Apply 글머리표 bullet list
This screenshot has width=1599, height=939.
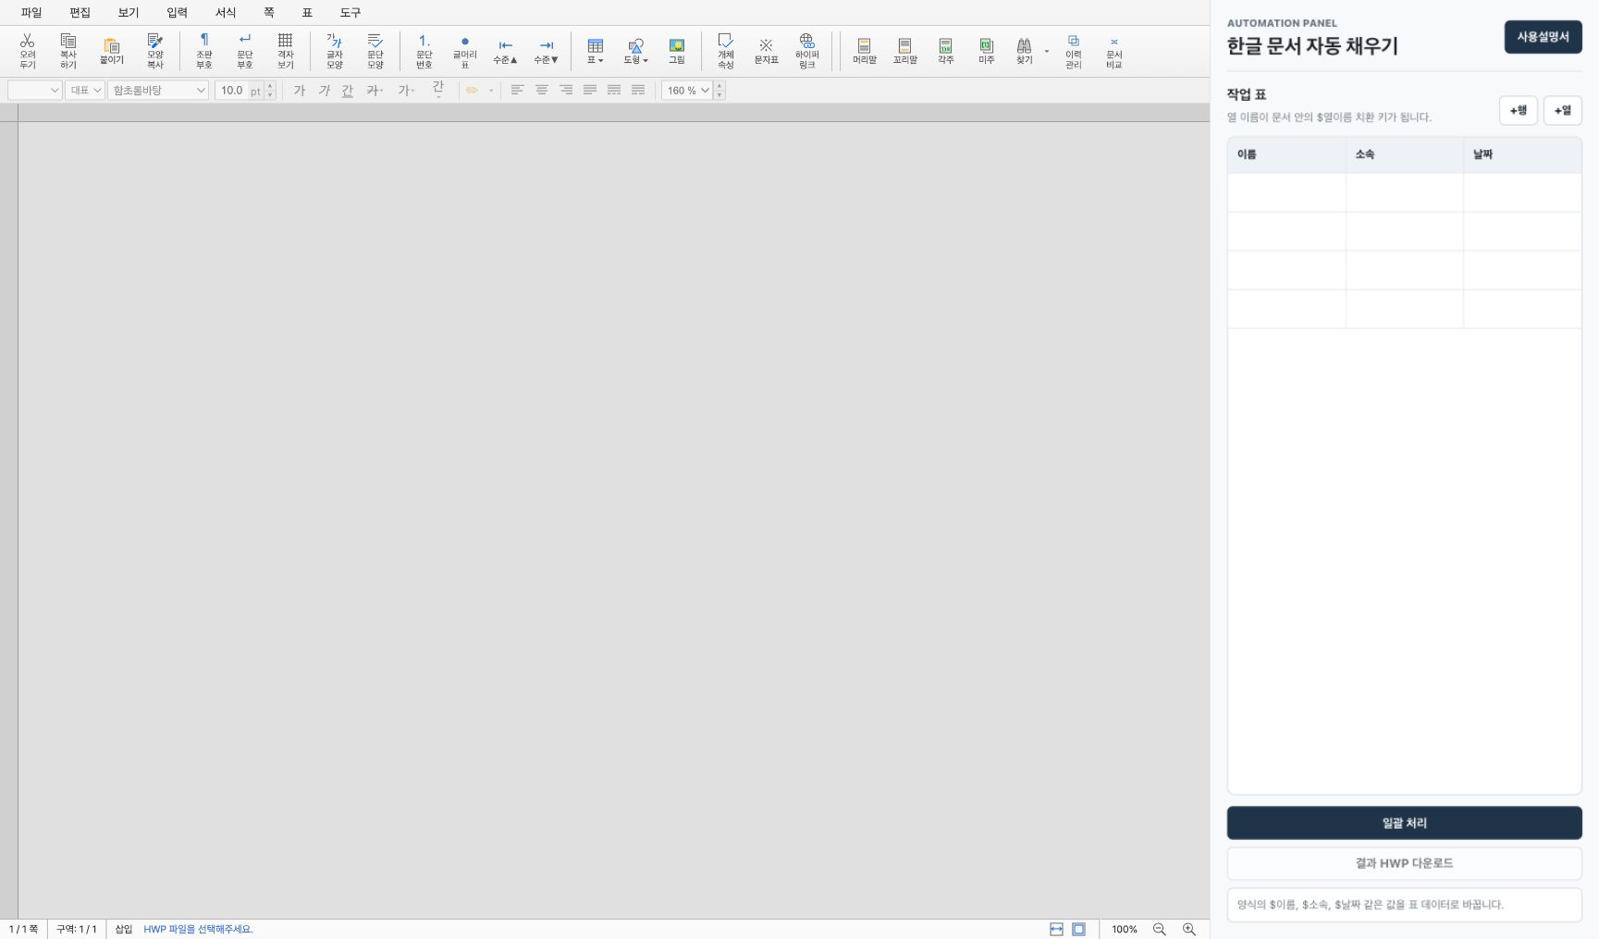(x=465, y=50)
